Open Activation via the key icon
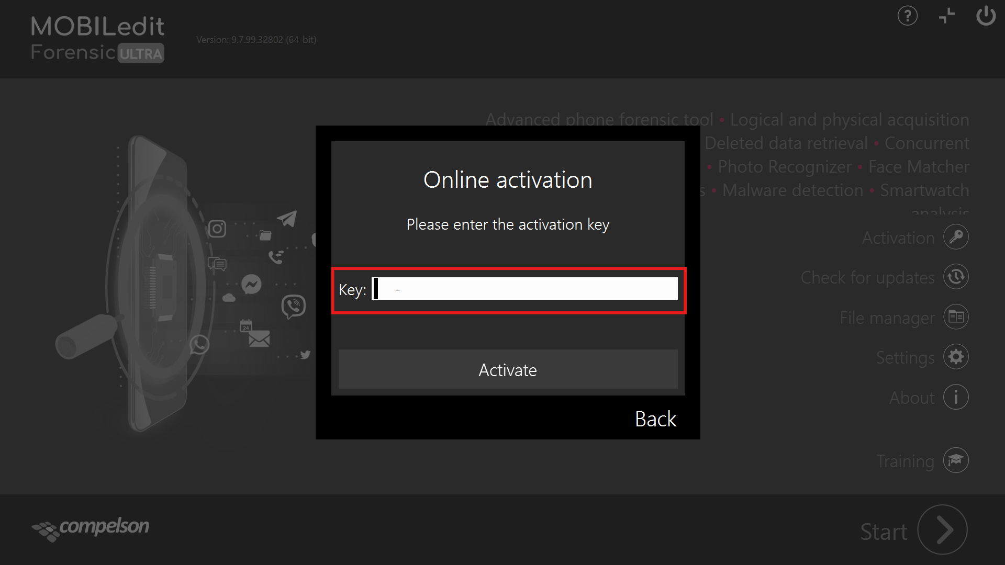Viewport: 1005px width, 565px height. pyautogui.click(x=956, y=237)
